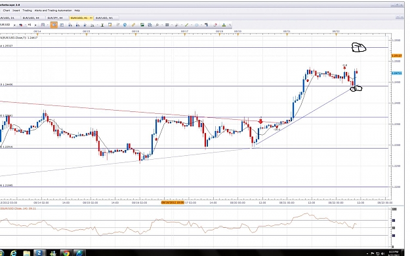Click the text I-beam label tool

[x=102, y=25]
